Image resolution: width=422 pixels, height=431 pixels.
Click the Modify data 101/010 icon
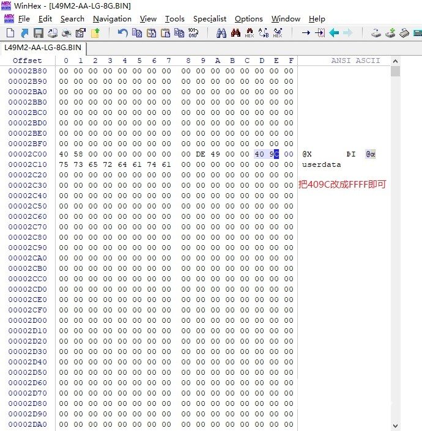(193, 33)
